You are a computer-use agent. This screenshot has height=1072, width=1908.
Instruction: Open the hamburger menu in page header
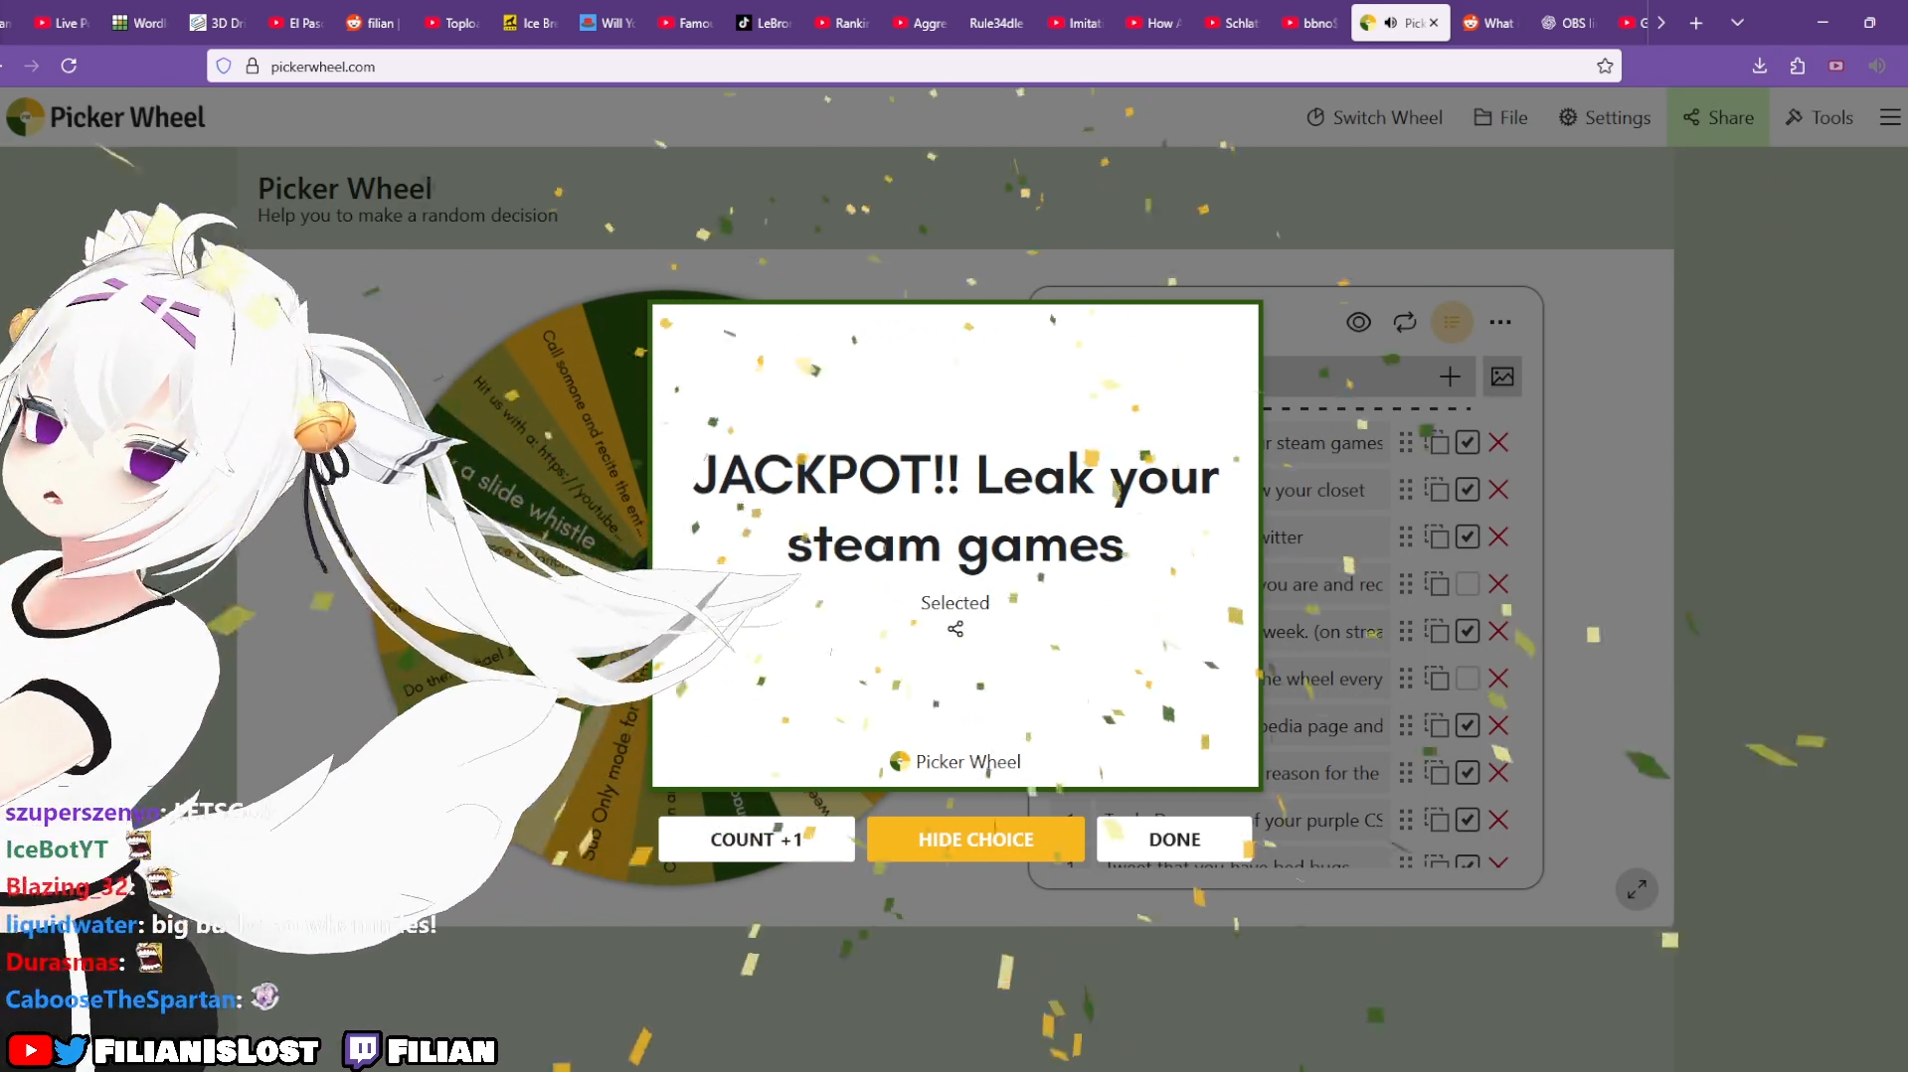tap(1890, 117)
